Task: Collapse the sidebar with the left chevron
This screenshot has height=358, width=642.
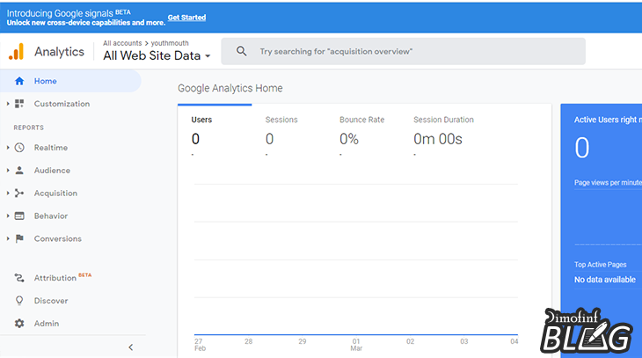Action: tap(131, 347)
